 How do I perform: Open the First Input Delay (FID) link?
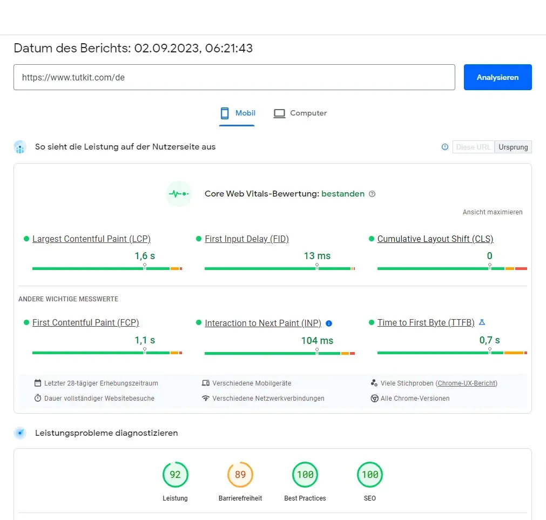(246, 239)
